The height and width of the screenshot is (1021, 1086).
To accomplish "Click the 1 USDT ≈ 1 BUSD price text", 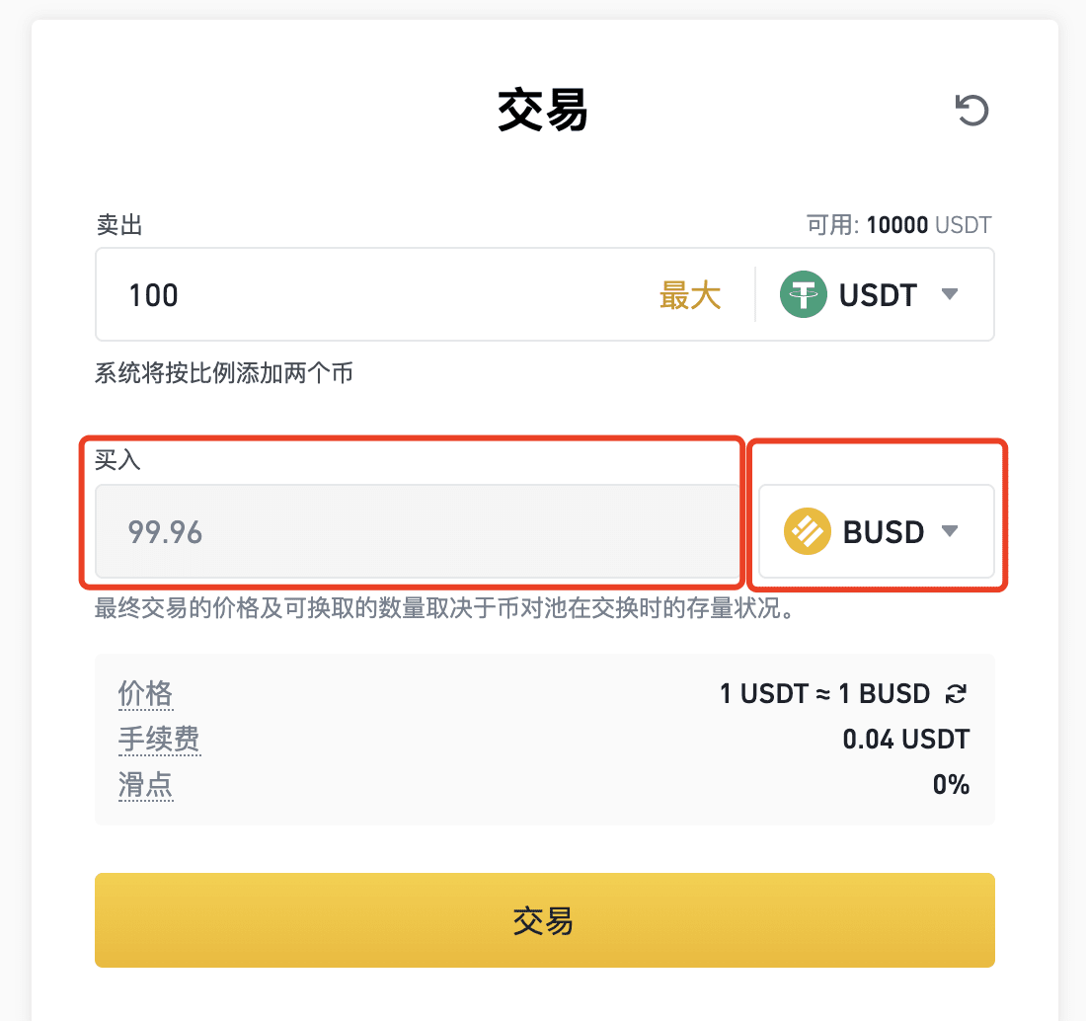I will [825, 693].
